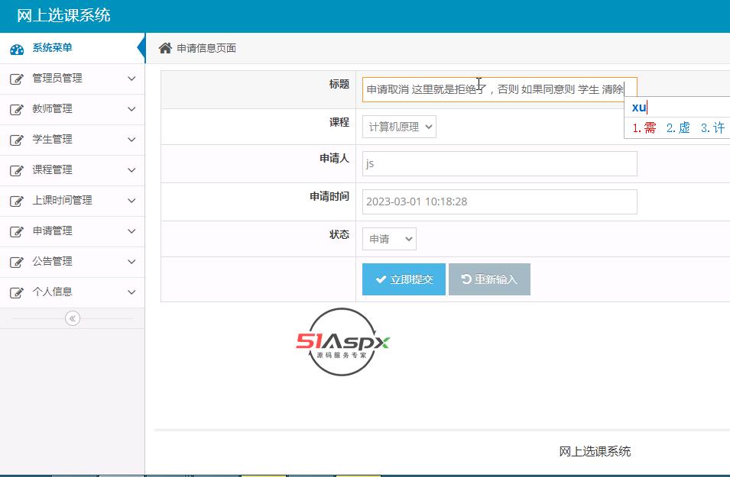This screenshot has height=477, width=730.
Task: Reset form with 重新输入 button
Action: 489,279
